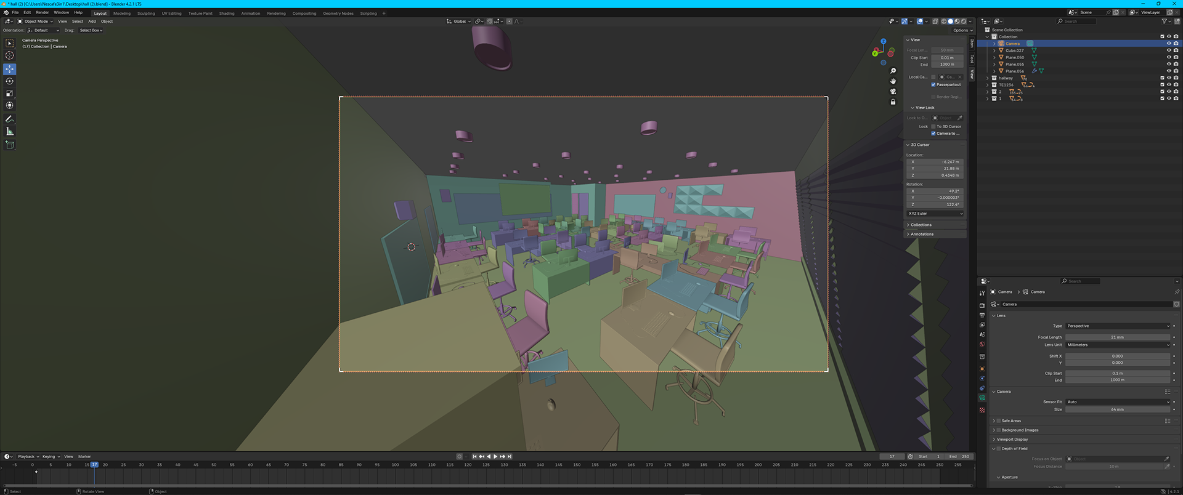Open the Texture properties tab icon
Image resolution: width=1183 pixels, height=495 pixels.
(x=982, y=410)
